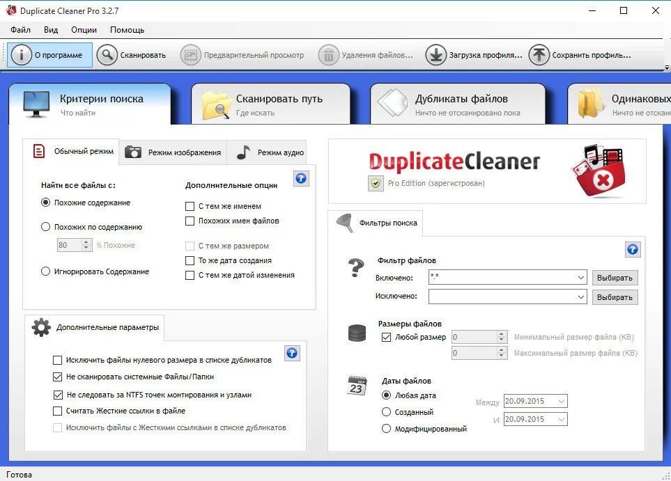671x481 pixels.
Task: Click folder magnifier icon on Сканировать путь
Action: pos(216,104)
